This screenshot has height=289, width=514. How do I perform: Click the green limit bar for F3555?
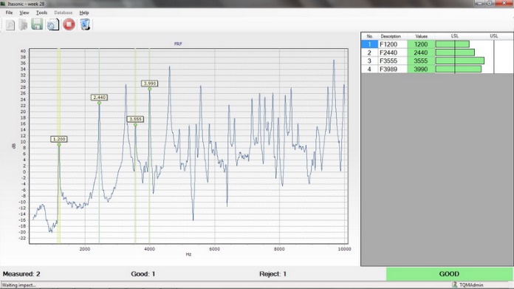pos(460,61)
